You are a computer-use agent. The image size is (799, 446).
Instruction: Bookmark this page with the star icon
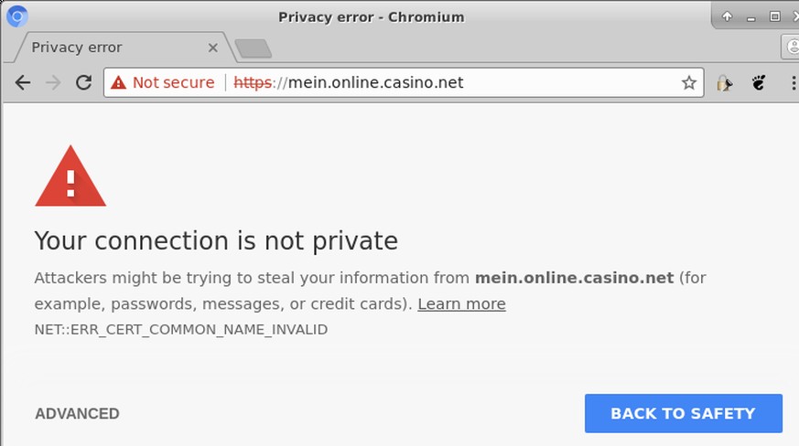point(689,82)
